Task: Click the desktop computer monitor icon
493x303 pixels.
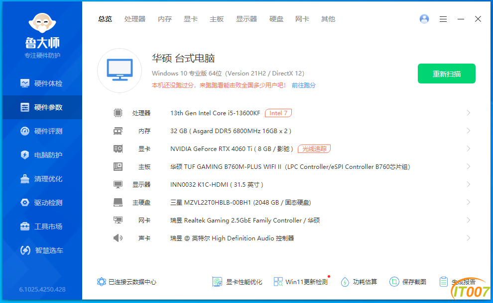Action: [120, 70]
